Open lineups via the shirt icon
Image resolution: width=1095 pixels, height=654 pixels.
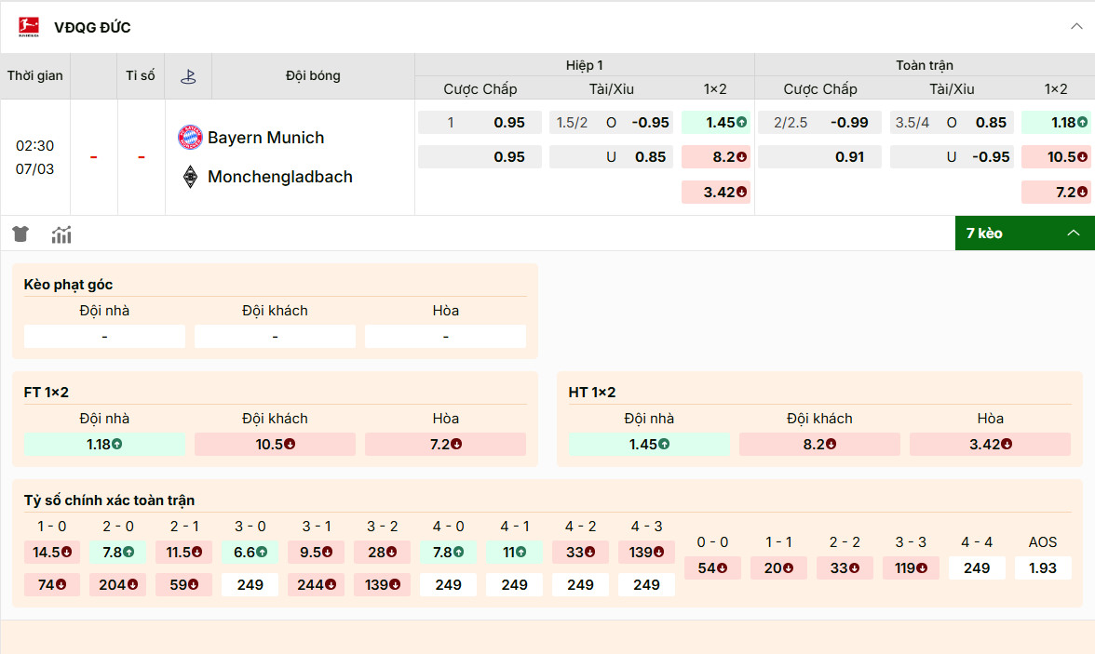(x=20, y=234)
